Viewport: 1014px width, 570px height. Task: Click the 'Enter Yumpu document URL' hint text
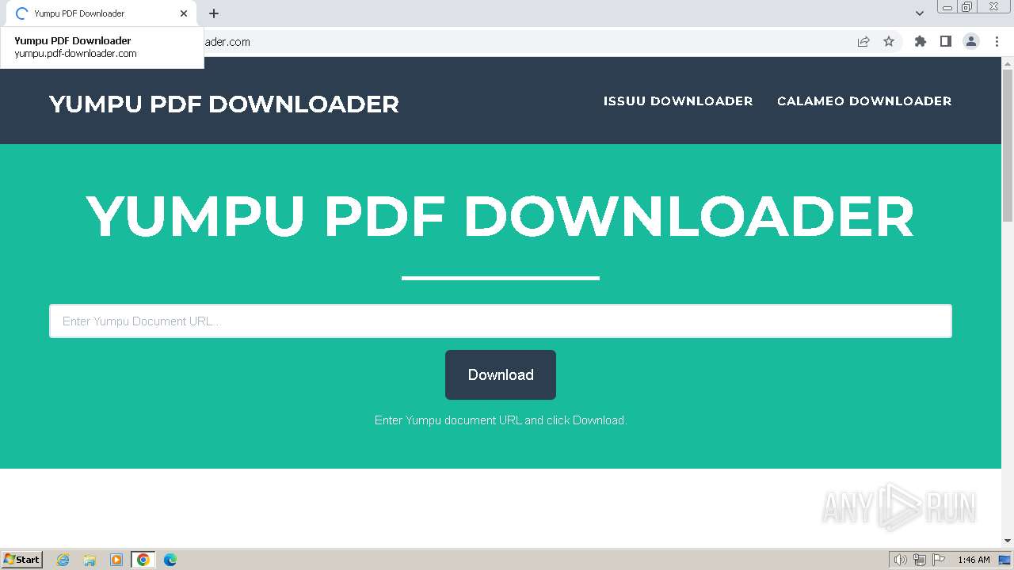point(501,420)
